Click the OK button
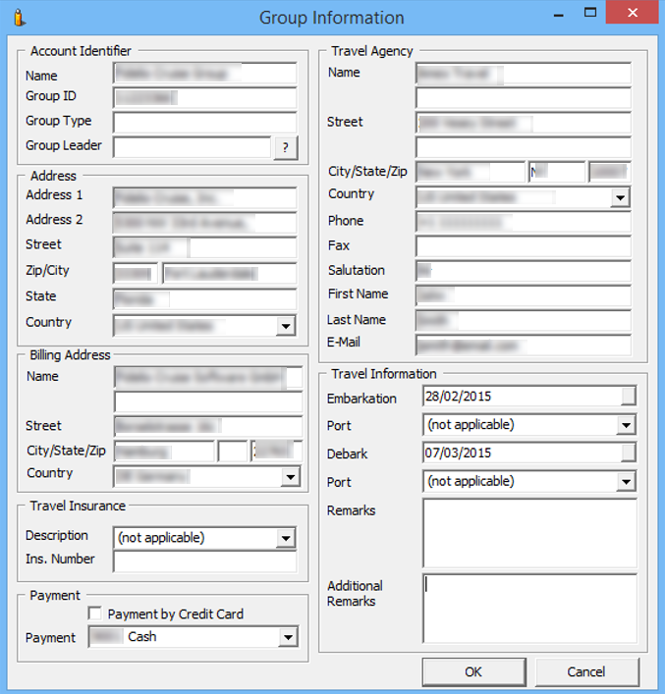 [x=474, y=671]
